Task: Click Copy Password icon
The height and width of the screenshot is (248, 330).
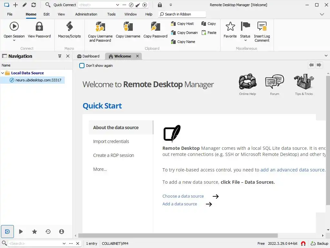Action: point(155,26)
